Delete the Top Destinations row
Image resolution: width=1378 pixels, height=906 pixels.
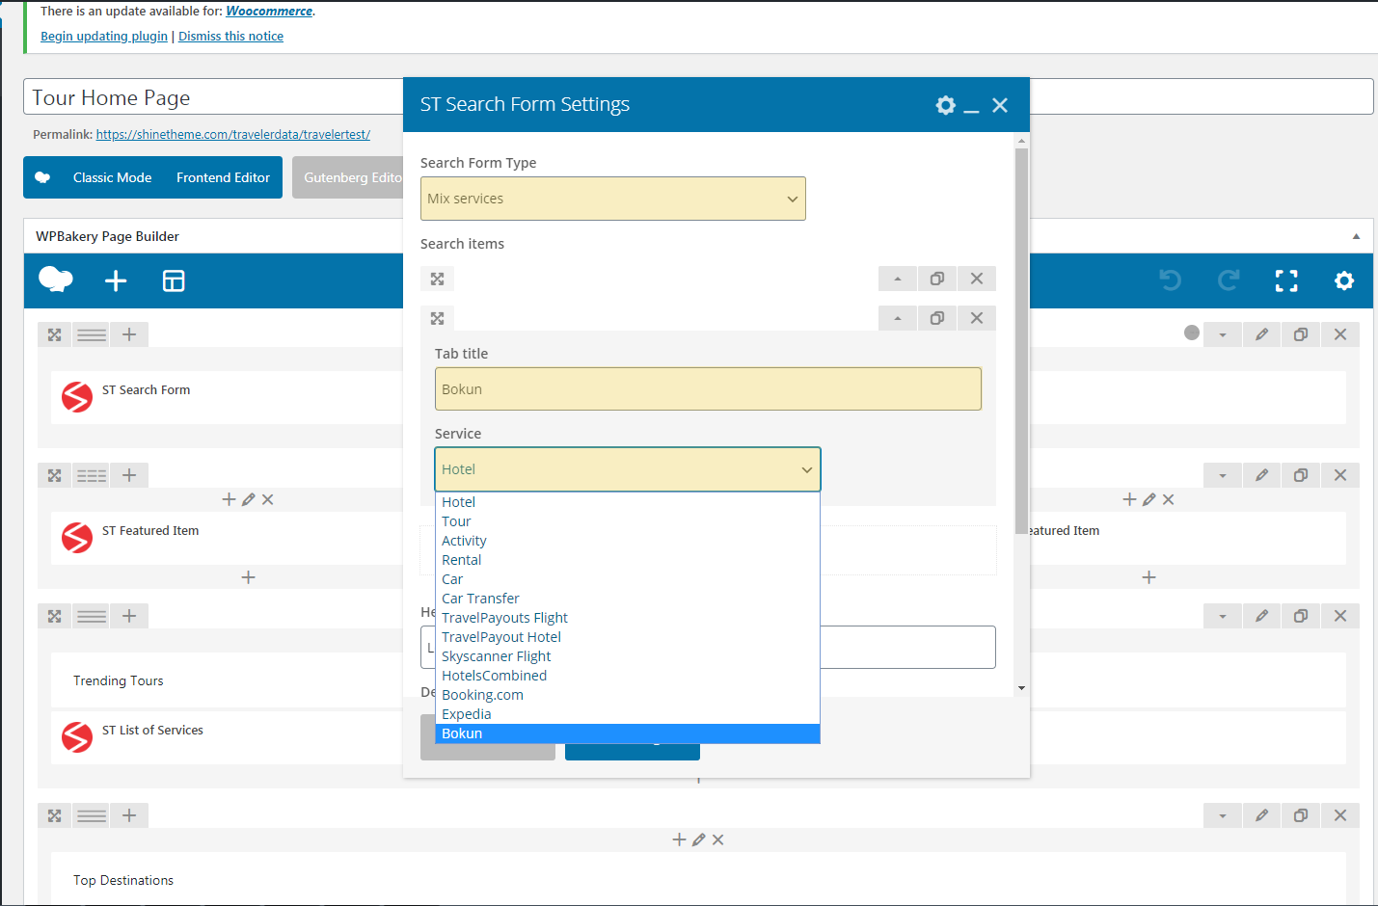tap(1340, 815)
